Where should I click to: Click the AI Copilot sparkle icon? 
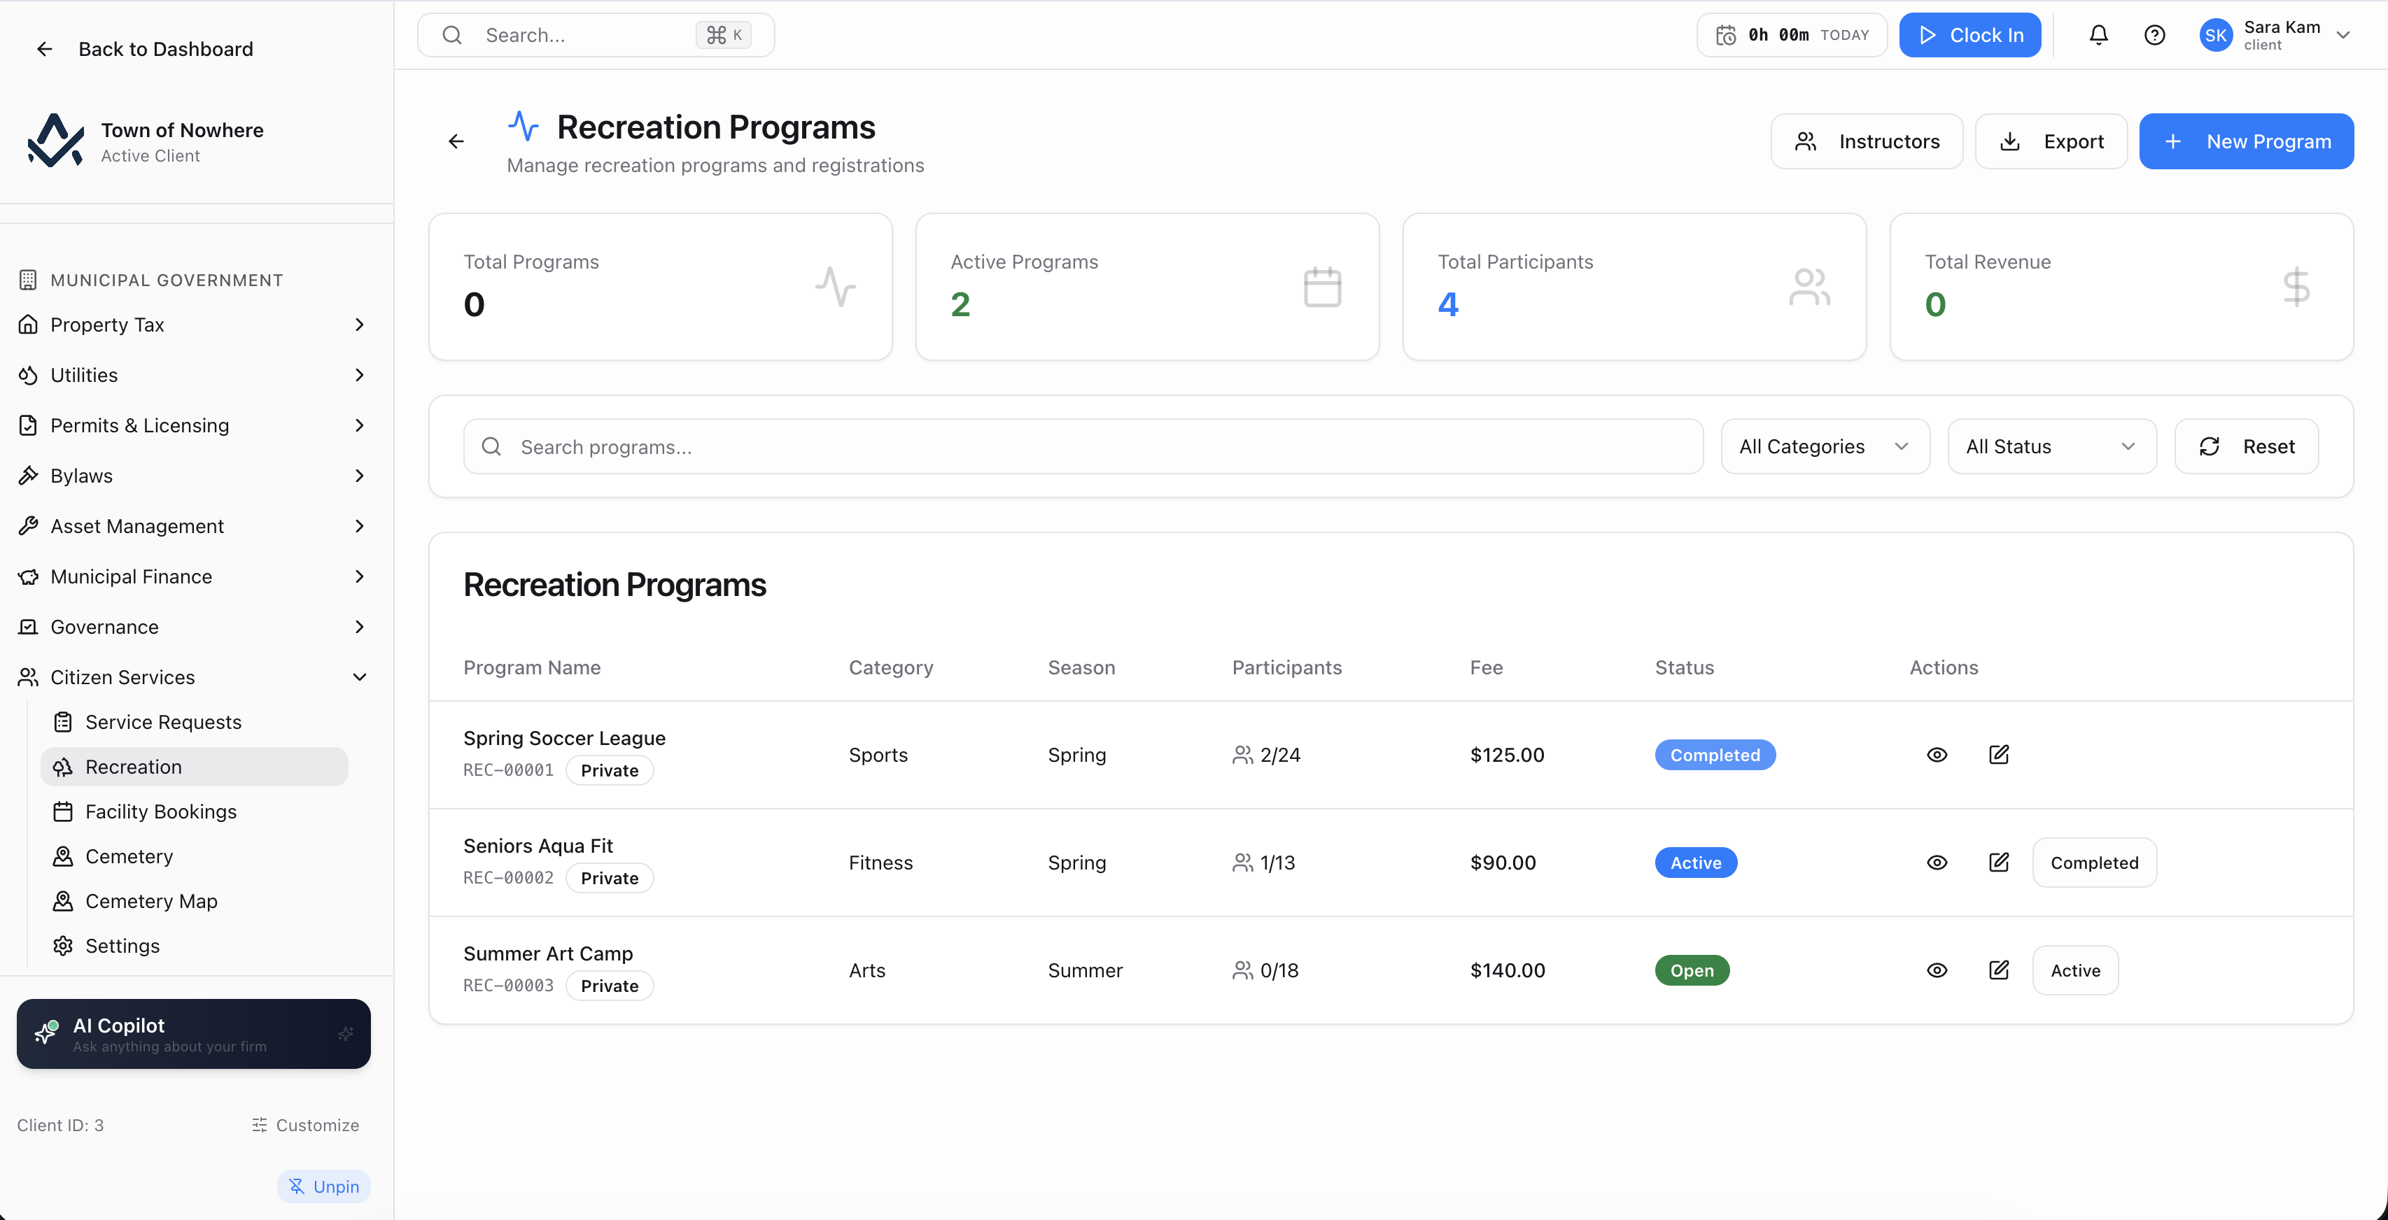point(46,1032)
